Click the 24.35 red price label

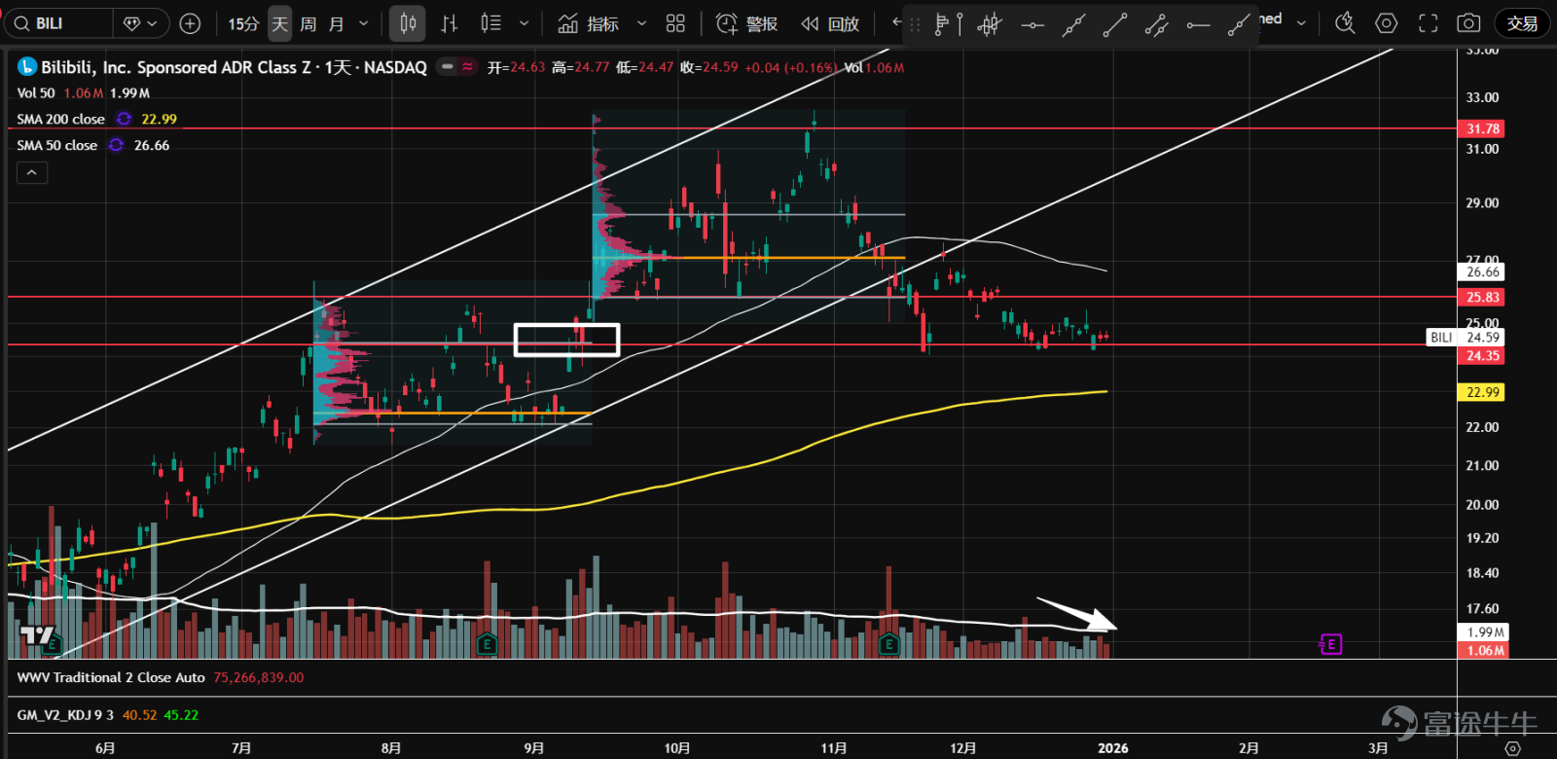[1483, 355]
